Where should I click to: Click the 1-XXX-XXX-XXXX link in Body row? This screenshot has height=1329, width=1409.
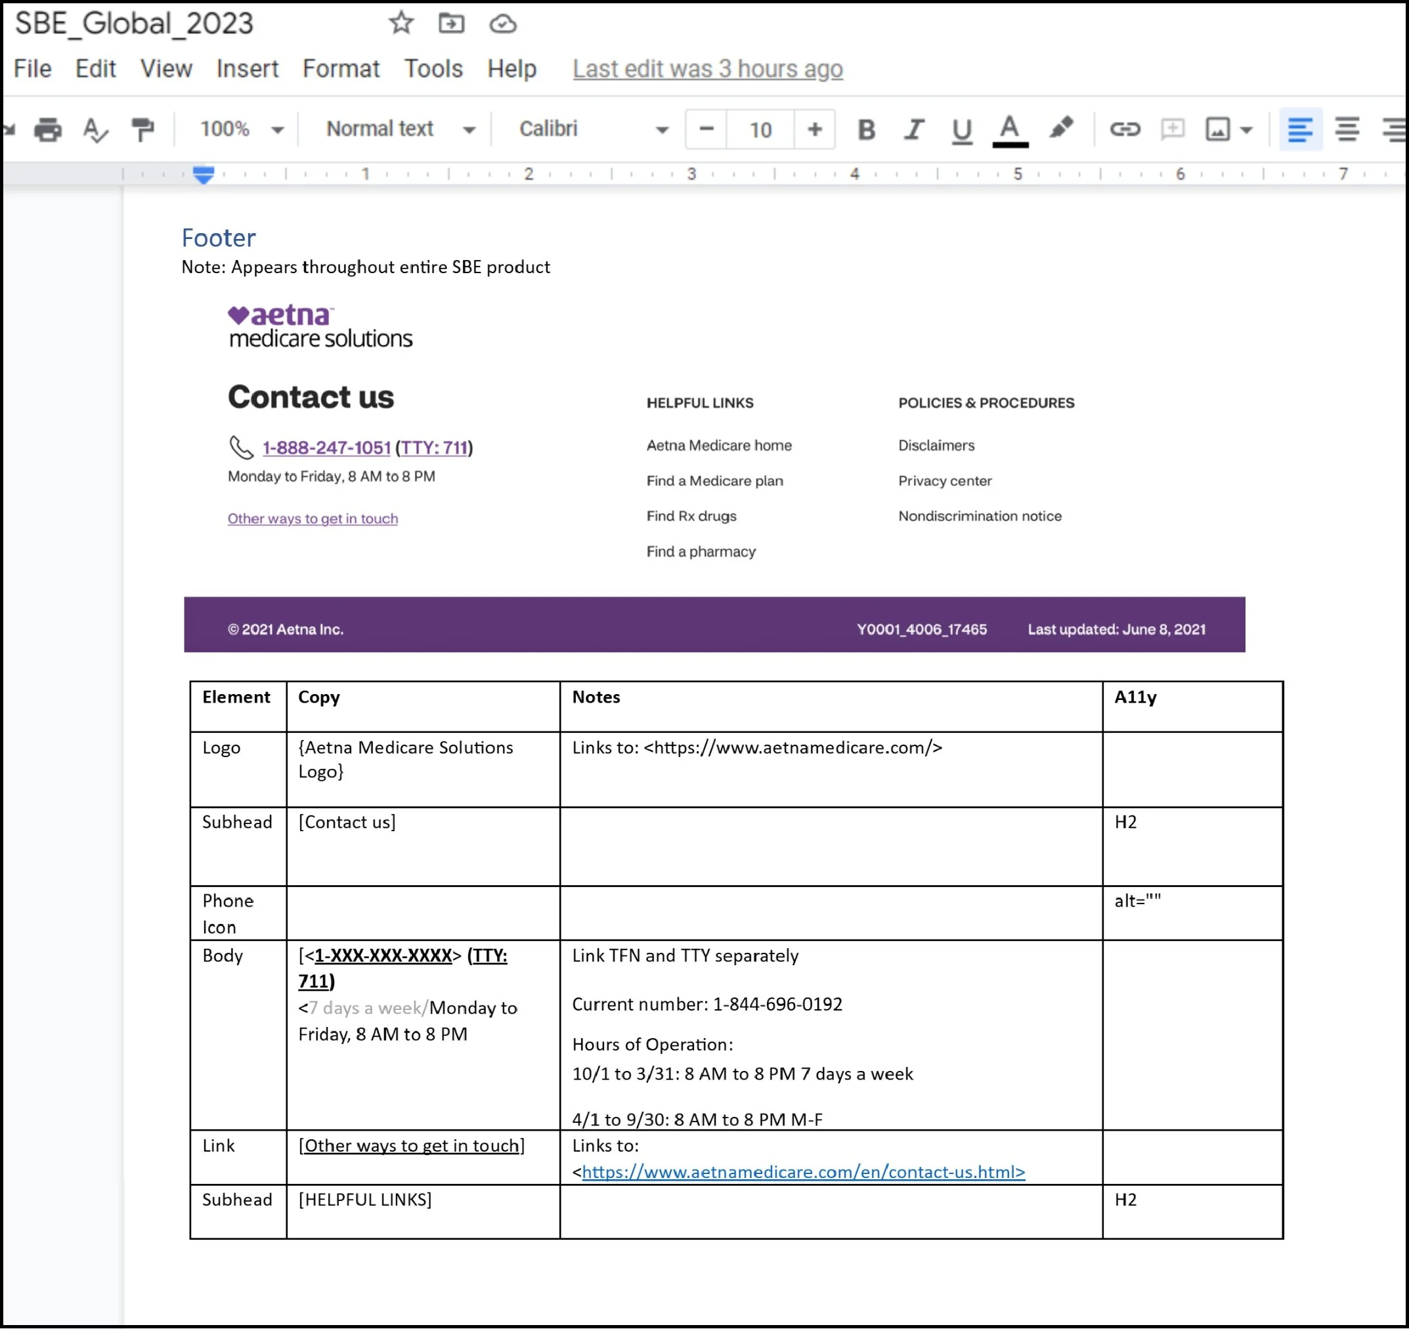pyautogui.click(x=383, y=955)
